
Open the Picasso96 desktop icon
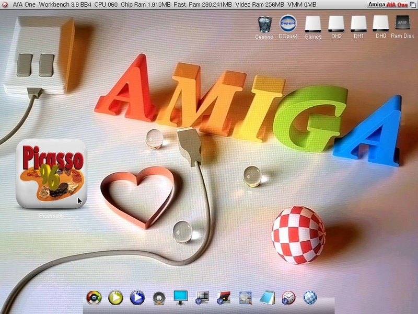(51, 173)
